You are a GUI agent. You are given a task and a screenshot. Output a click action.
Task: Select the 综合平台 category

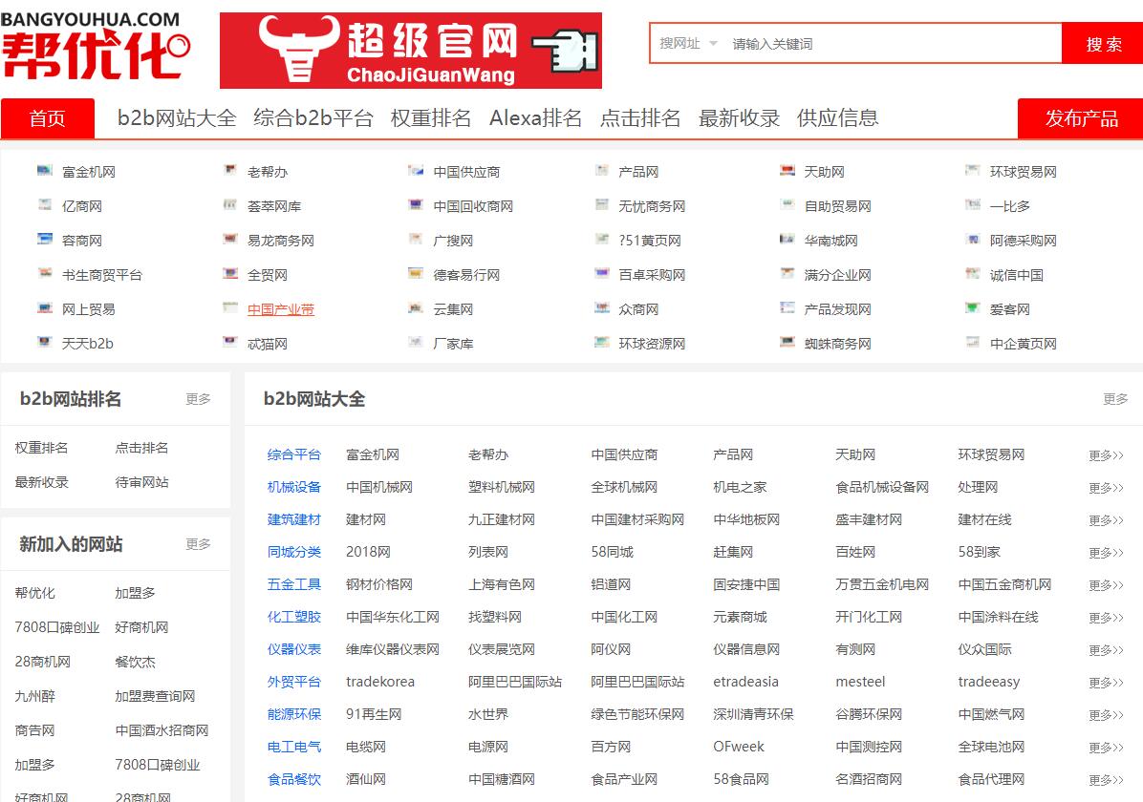tap(293, 454)
